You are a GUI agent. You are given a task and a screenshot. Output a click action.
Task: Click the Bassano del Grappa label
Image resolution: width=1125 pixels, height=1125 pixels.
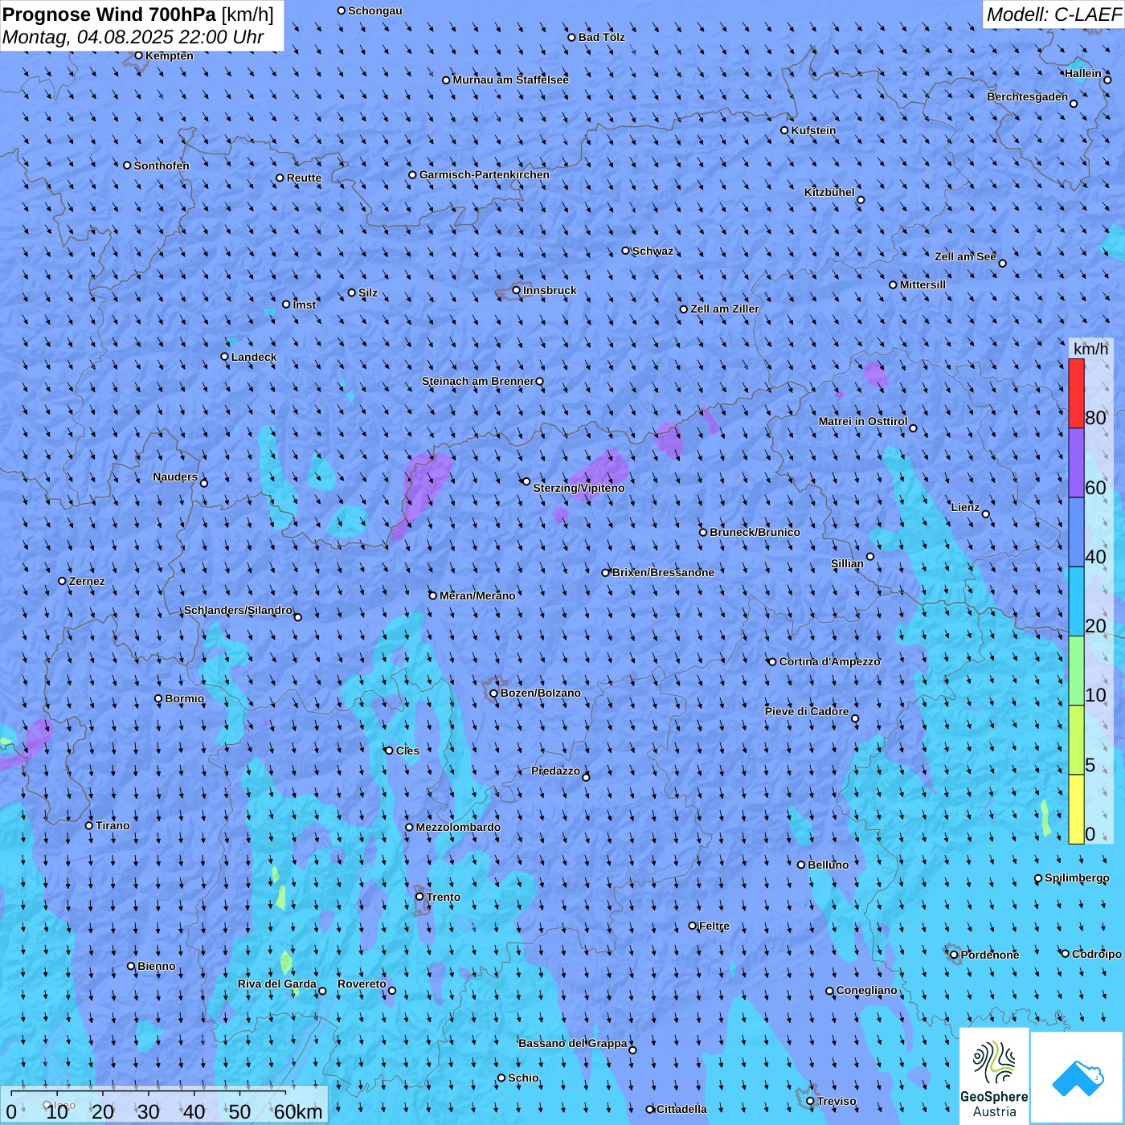point(572,1043)
